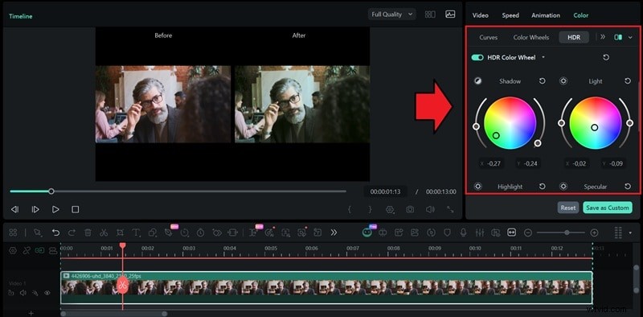The height and width of the screenshot is (317, 643).
Task: Expand the HDR Color Wheel dropdown arrow
Action: click(x=543, y=57)
